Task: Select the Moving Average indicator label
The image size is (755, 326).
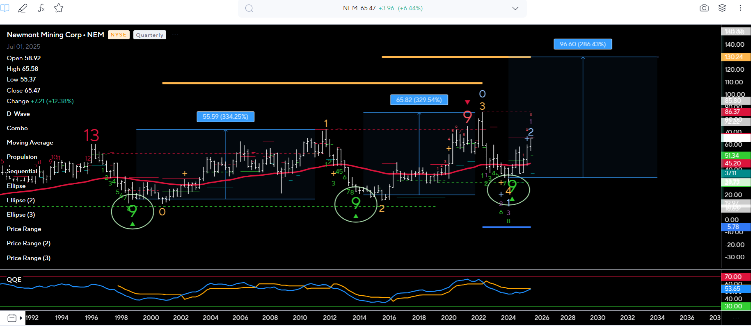Action: coord(30,143)
